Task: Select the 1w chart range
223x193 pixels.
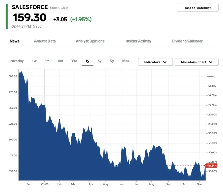Action: tap(34, 61)
